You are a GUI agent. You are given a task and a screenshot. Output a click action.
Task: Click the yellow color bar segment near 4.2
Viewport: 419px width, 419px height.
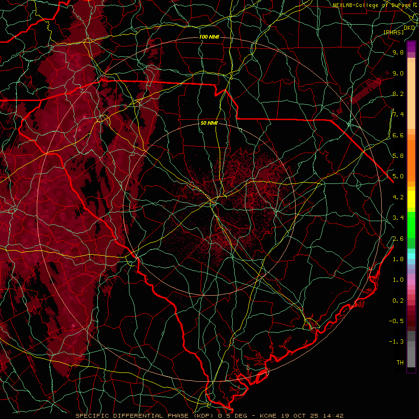point(411,199)
